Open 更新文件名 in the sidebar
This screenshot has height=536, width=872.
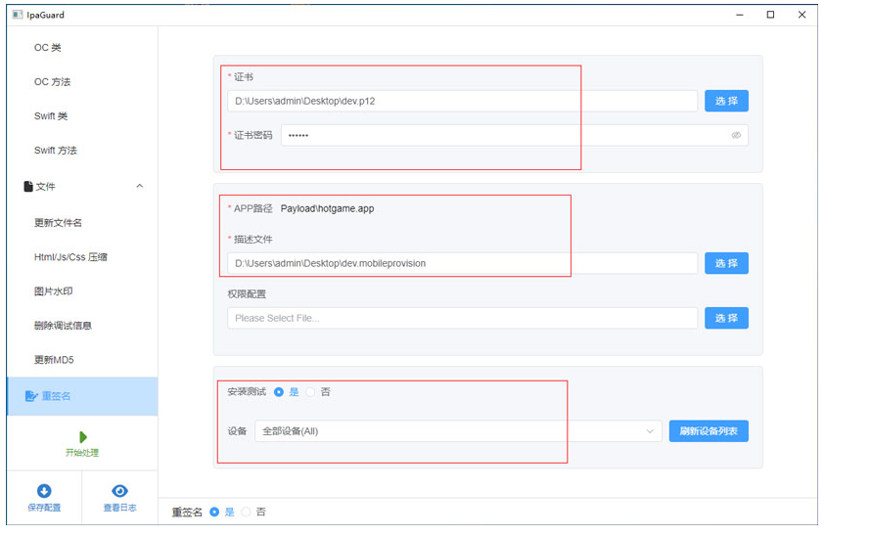[x=58, y=223]
